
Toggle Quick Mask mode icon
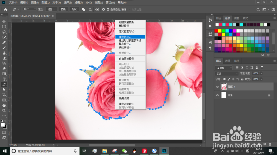click(4, 132)
